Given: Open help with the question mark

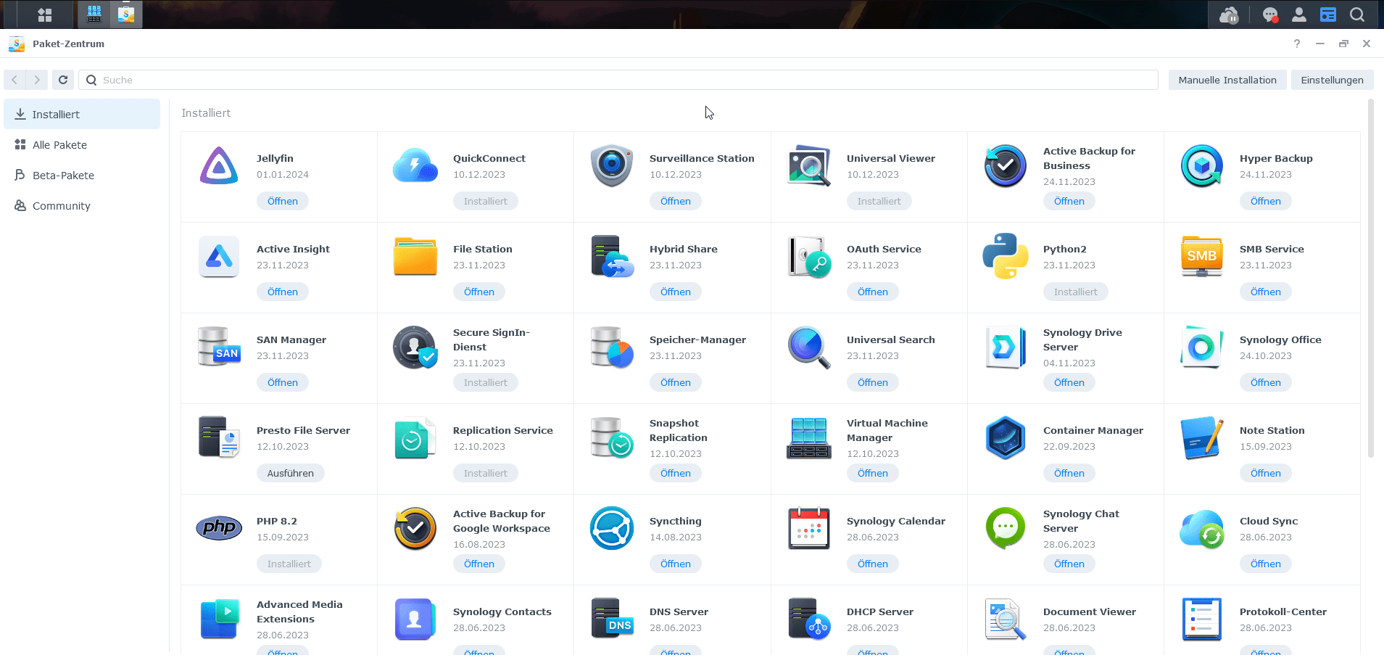Looking at the screenshot, I should 1297,44.
